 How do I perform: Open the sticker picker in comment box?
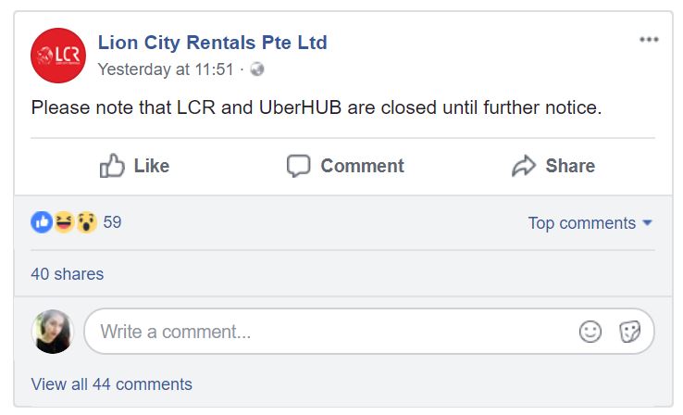pyautogui.click(x=629, y=332)
